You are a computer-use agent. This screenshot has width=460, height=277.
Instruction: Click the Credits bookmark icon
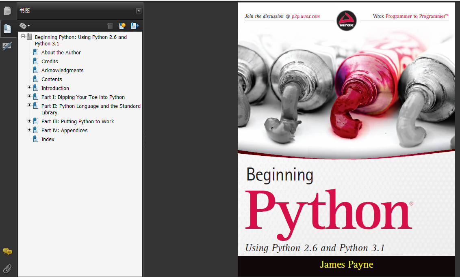click(36, 61)
